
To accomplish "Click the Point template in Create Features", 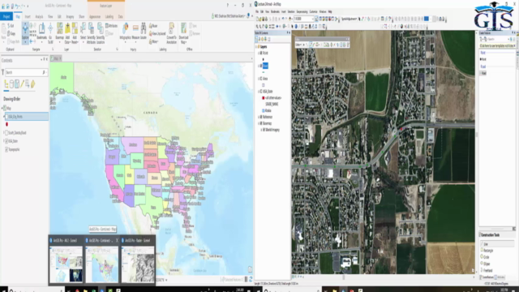I will [483, 59].
